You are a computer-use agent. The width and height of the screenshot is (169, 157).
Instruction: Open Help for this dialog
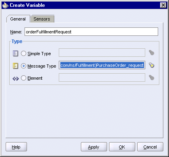pyautogui.click(x=16, y=147)
